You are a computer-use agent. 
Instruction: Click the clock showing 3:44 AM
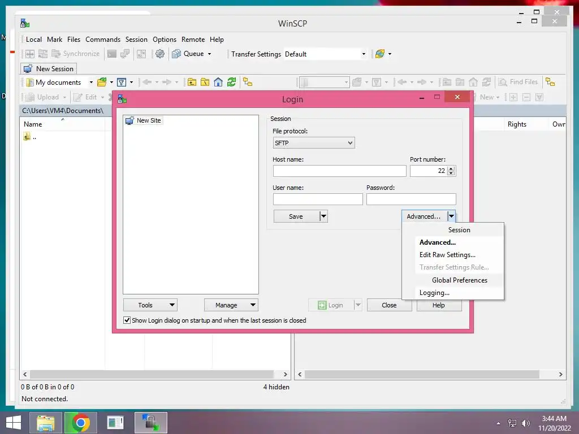pyautogui.click(x=554, y=419)
